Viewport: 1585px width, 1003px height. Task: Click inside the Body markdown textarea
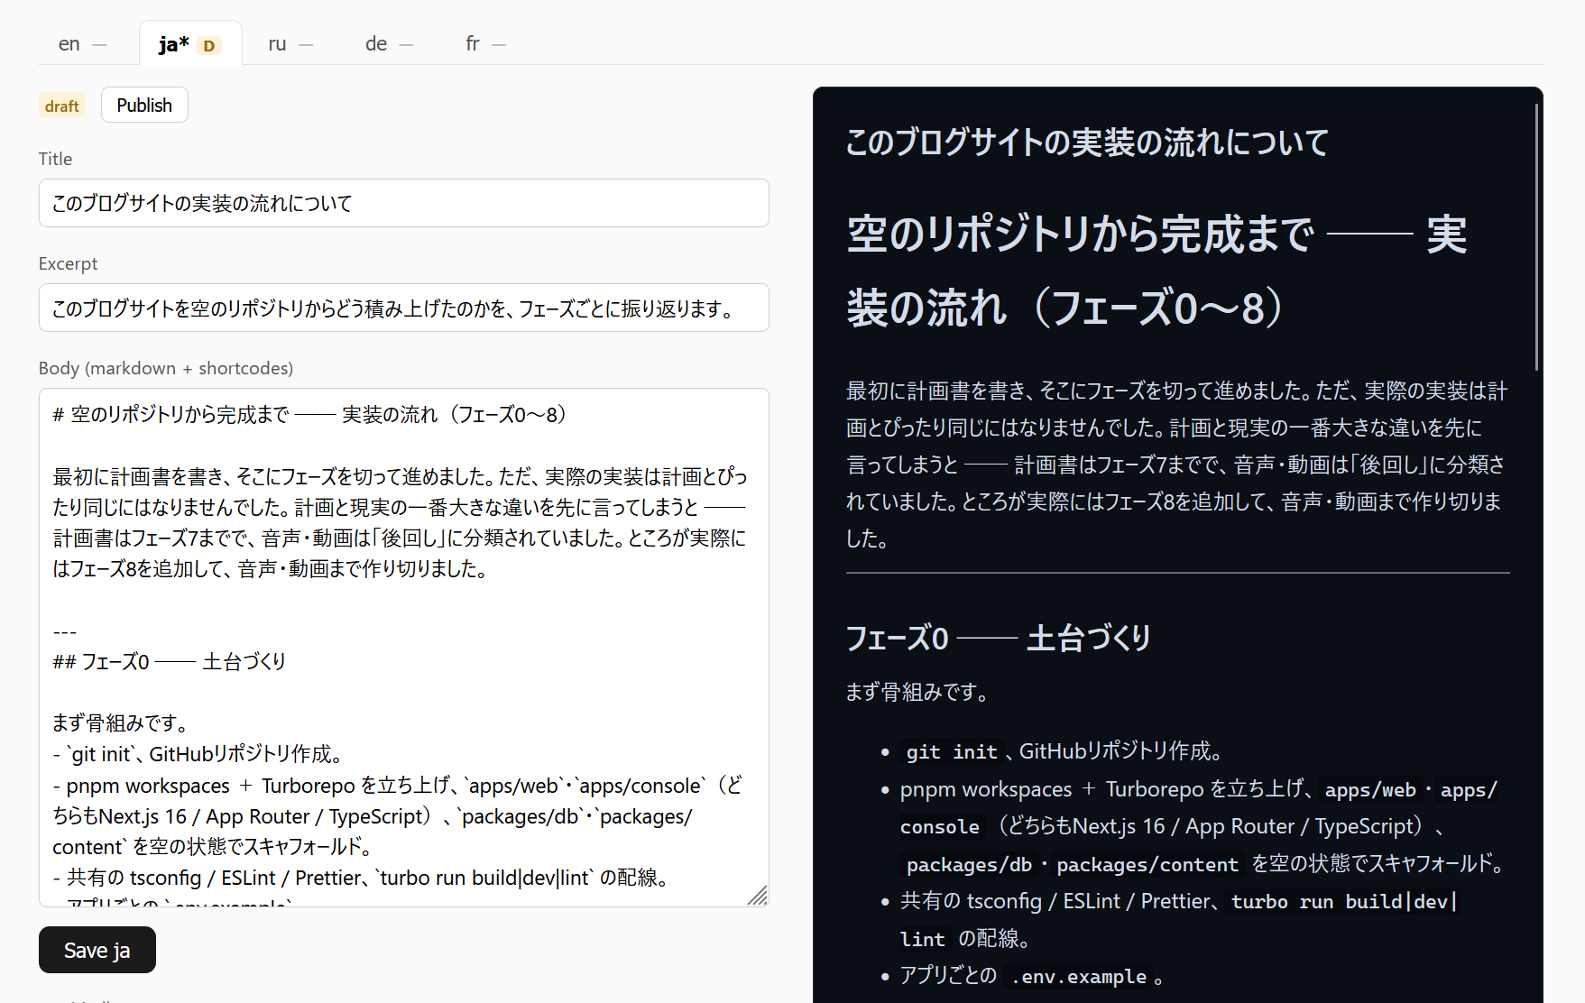[403, 647]
